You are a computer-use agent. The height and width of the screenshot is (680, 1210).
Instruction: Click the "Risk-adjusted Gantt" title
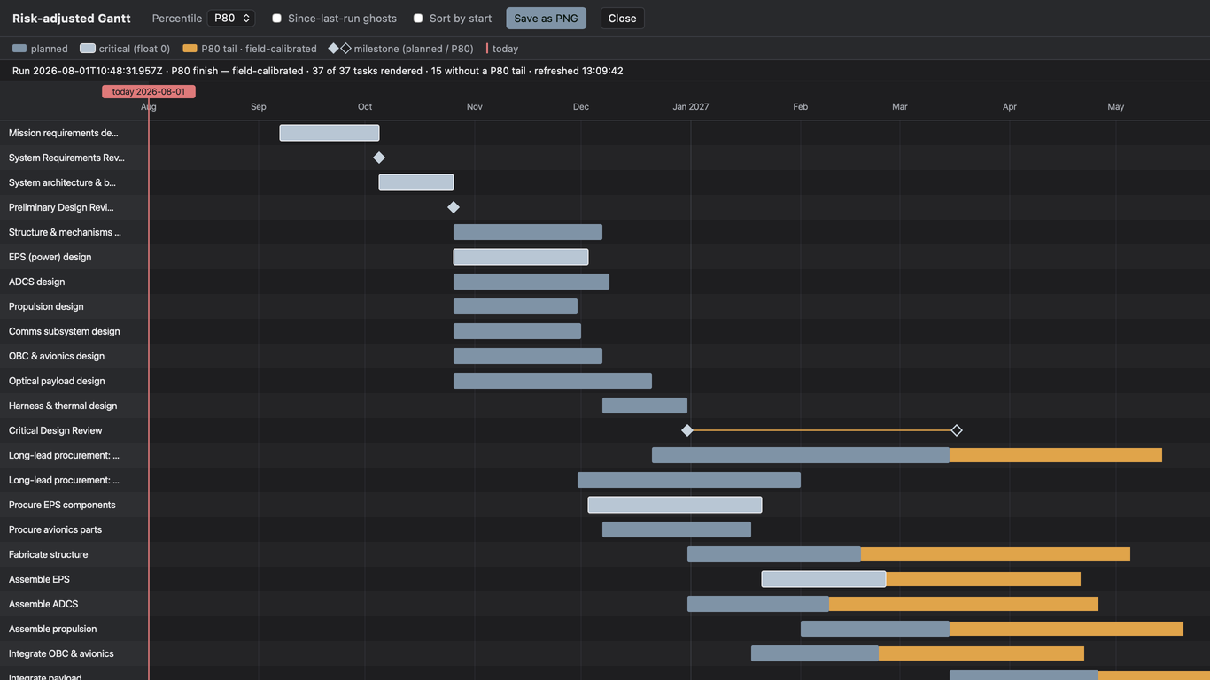click(x=71, y=19)
